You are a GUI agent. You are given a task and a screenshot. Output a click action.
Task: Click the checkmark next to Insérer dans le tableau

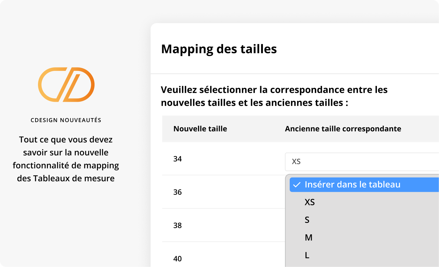297,184
